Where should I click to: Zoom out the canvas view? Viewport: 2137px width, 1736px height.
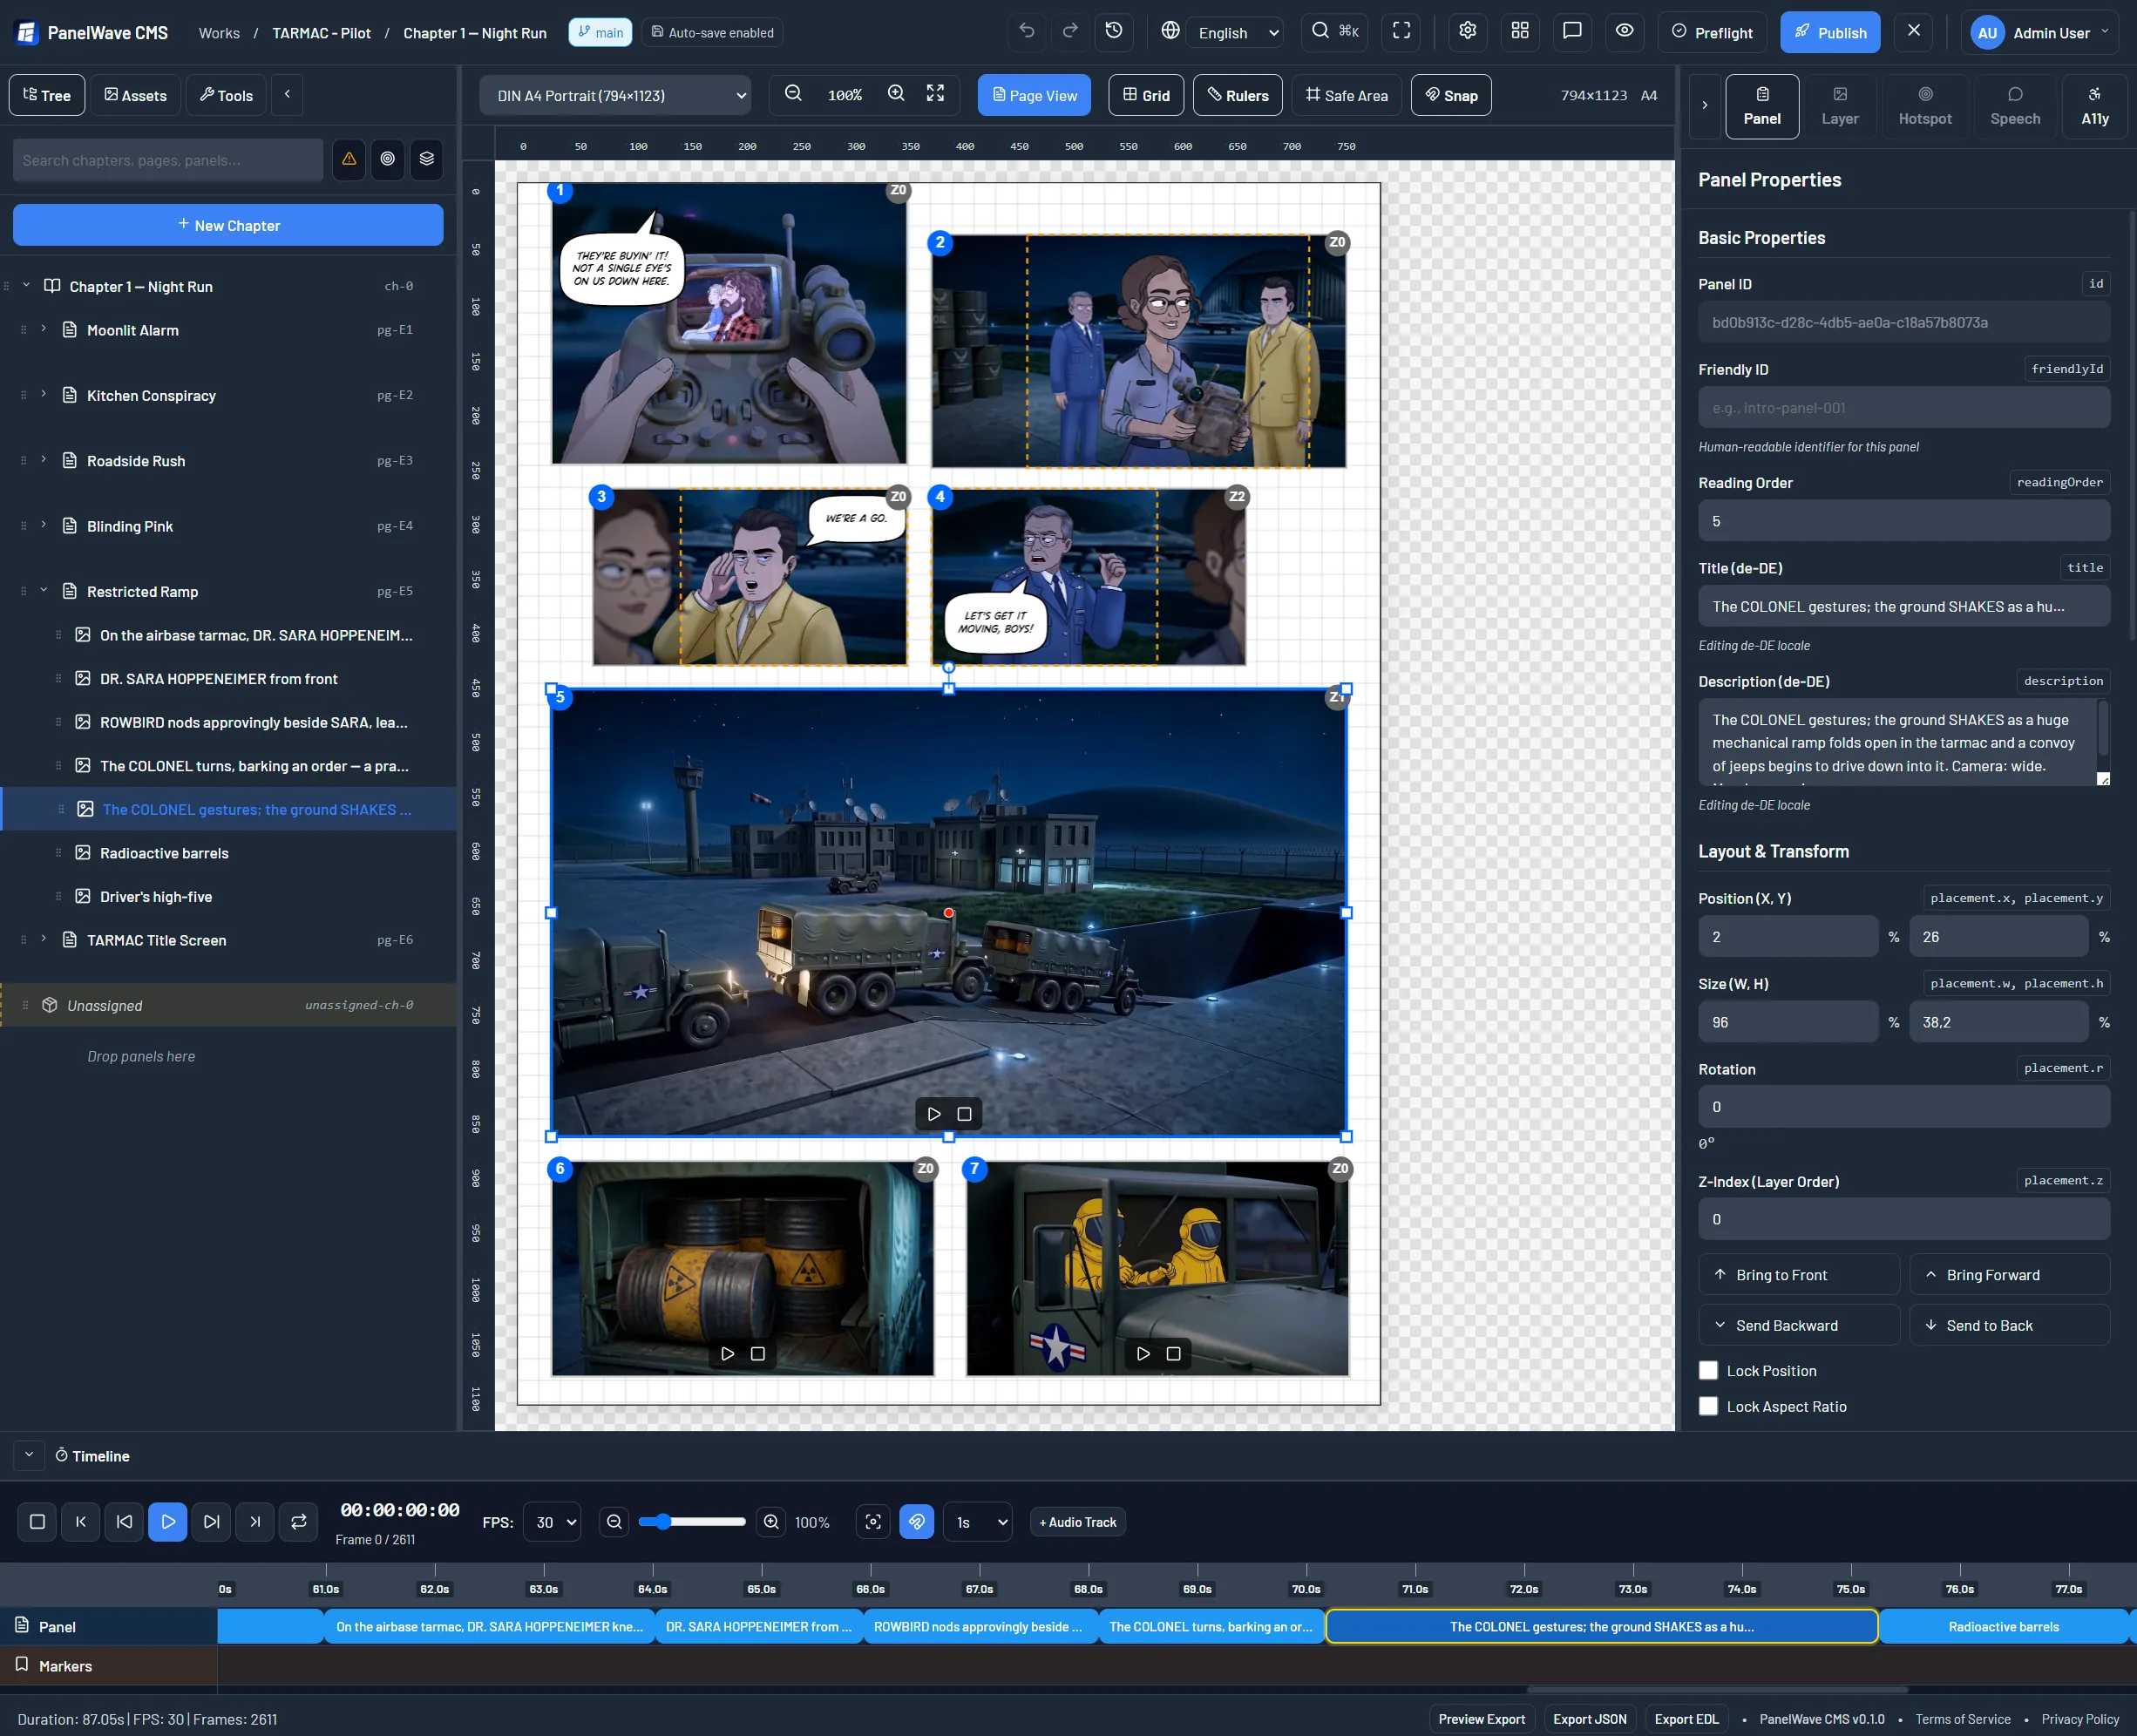tap(793, 94)
